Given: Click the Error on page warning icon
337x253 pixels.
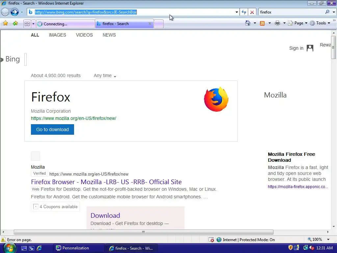Looking at the screenshot, I should point(3,239).
